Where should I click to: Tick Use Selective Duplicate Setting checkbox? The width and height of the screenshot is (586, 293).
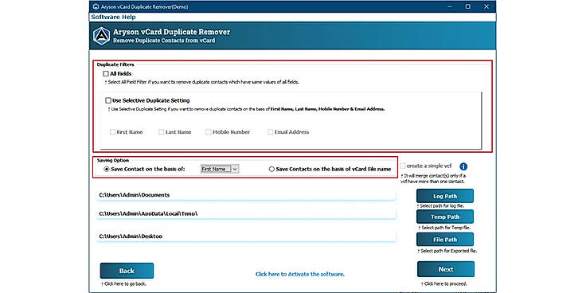click(108, 100)
